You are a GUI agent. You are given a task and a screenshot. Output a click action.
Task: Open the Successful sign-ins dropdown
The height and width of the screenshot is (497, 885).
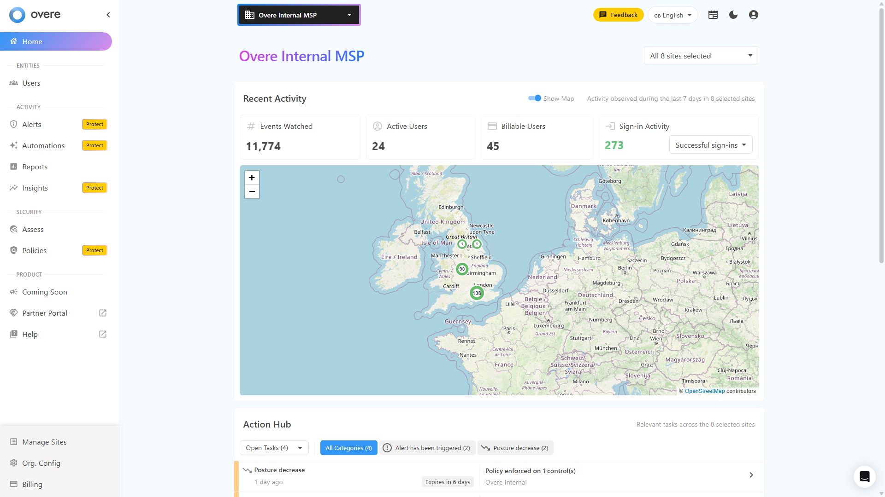point(710,144)
